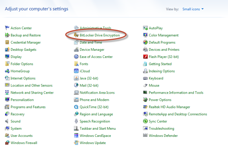Image resolution: width=228 pixels, height=160 pixels.
Task: Click the Ease of Access Center icon
Action: [x=76, y=57]
